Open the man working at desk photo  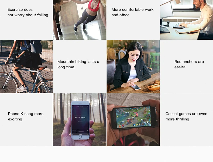click(187, 20)
